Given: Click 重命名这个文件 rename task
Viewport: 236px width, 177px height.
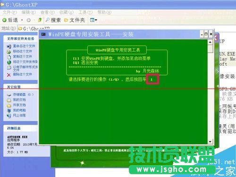Looking at the screenshot, I should point(24,46).
